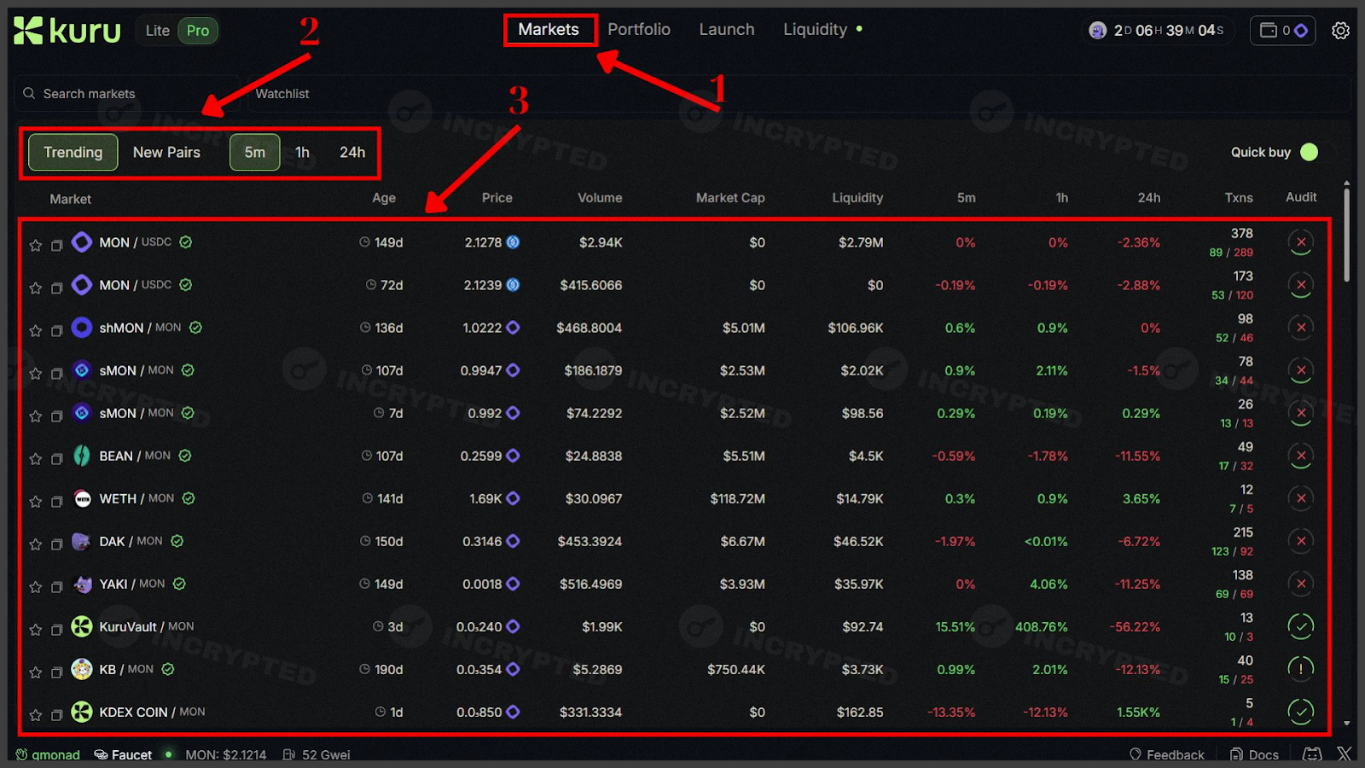Open the Feedback link
Viewport: 1365px width, 768px height.
[x=1167, y=754]
